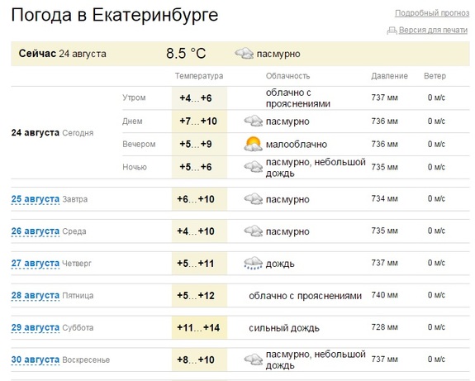Viewport: 475px width, 381px height.
Task: Expand the 29 августа forecast
Action: [x=36, y=327]
